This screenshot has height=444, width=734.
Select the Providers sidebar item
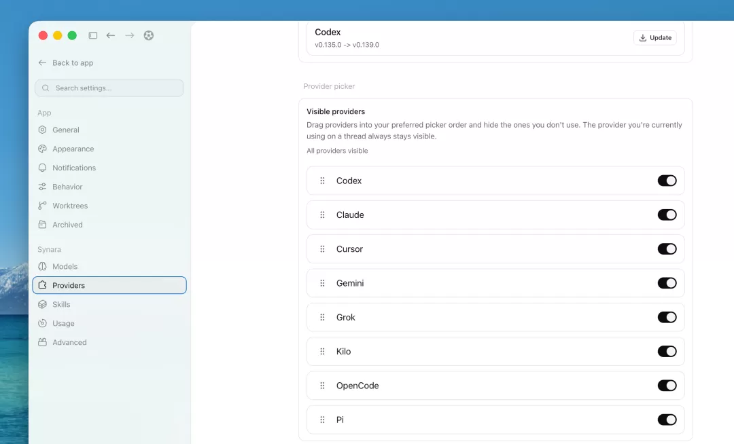[x=109, y=286]
